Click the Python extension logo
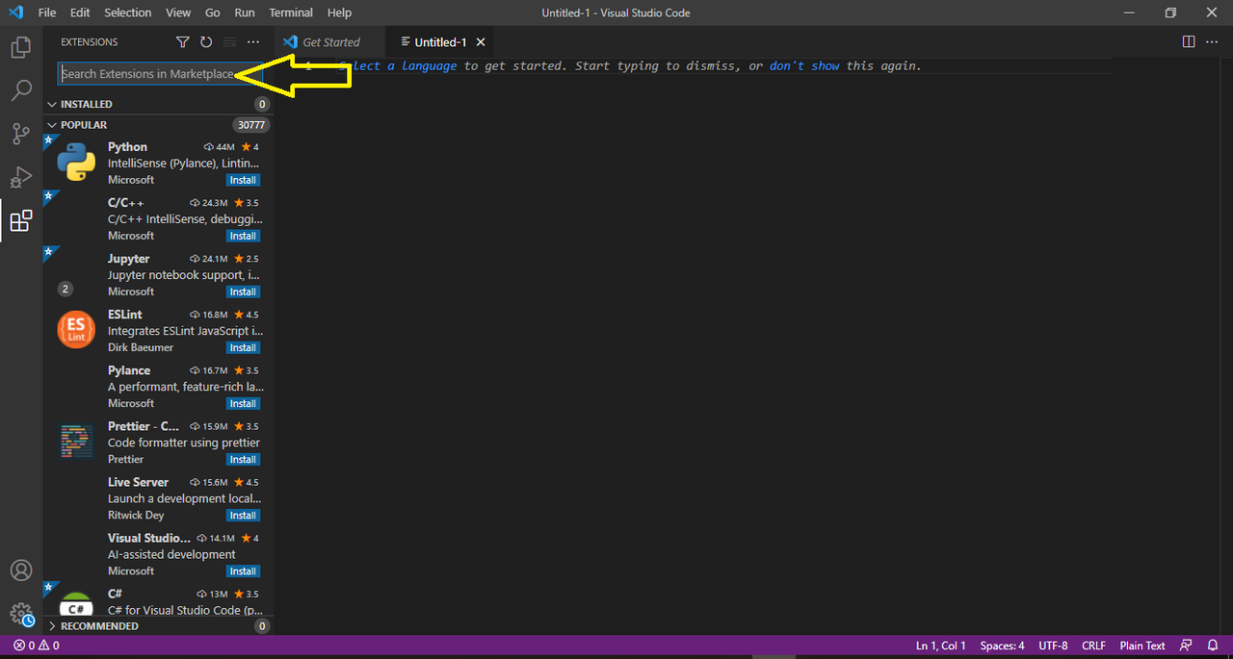The image size is (1233, 659). 76,163
